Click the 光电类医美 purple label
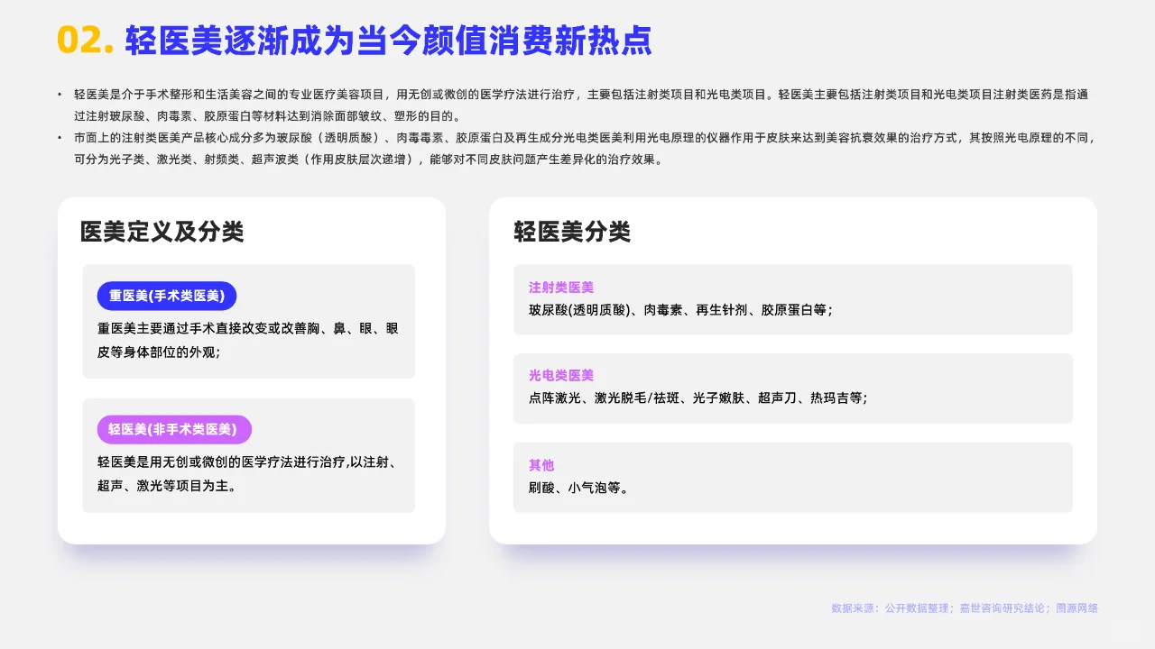Viewport: 1155px width, 649px height. (560, 376)
